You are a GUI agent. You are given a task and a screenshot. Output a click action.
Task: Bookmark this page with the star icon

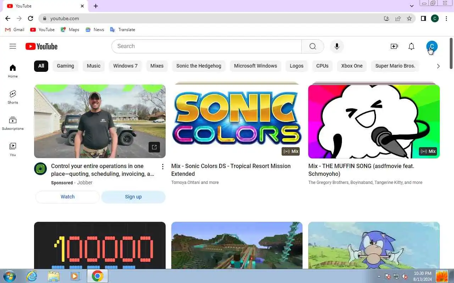click(x=409, y=18)
